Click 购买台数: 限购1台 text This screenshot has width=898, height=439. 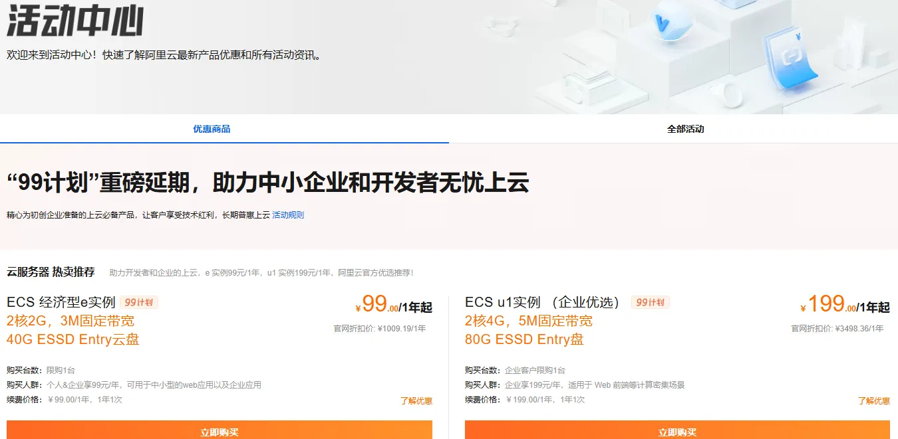coord(41,370)
